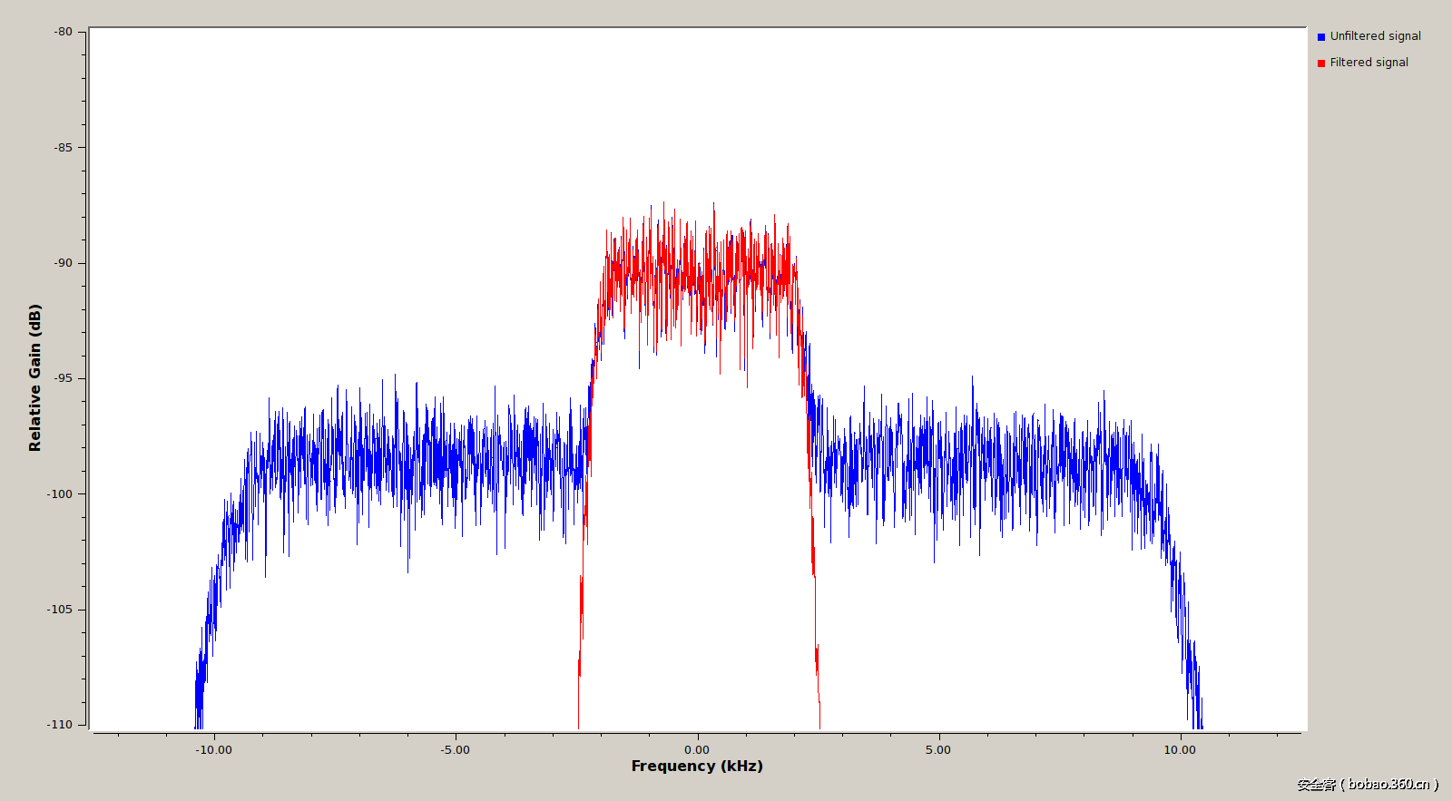The width and height of the screenshot is (1452, 801).
Task: Click the blue Unfiltered signal legend marker
Action: 1321,37
